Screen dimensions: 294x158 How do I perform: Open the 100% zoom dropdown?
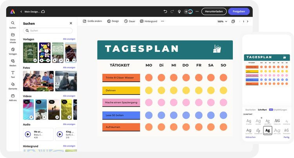[222, 22]
